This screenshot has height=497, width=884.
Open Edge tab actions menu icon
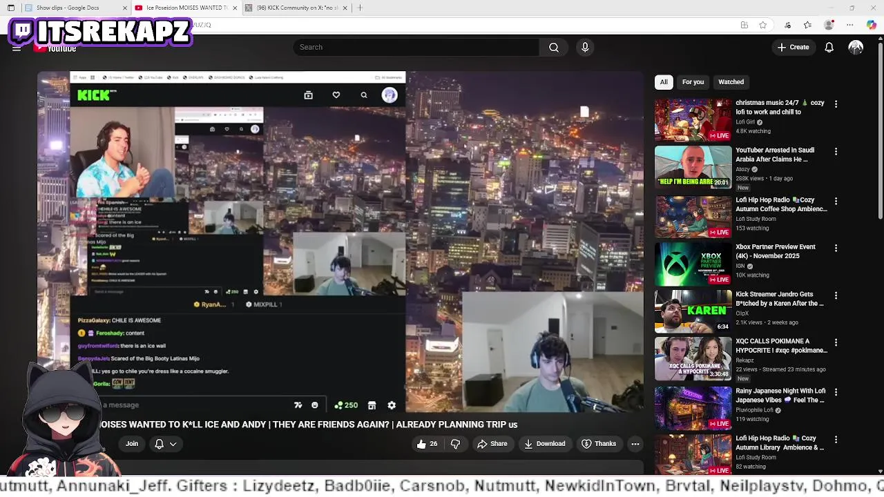coord(11,8)
